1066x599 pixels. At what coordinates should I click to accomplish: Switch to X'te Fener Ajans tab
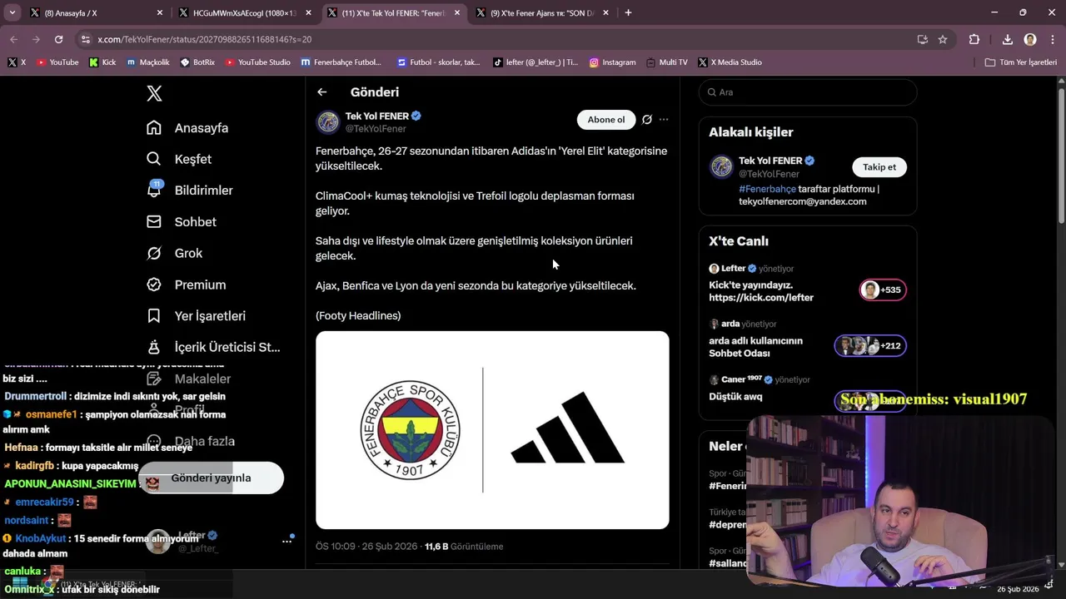point(543,13)
